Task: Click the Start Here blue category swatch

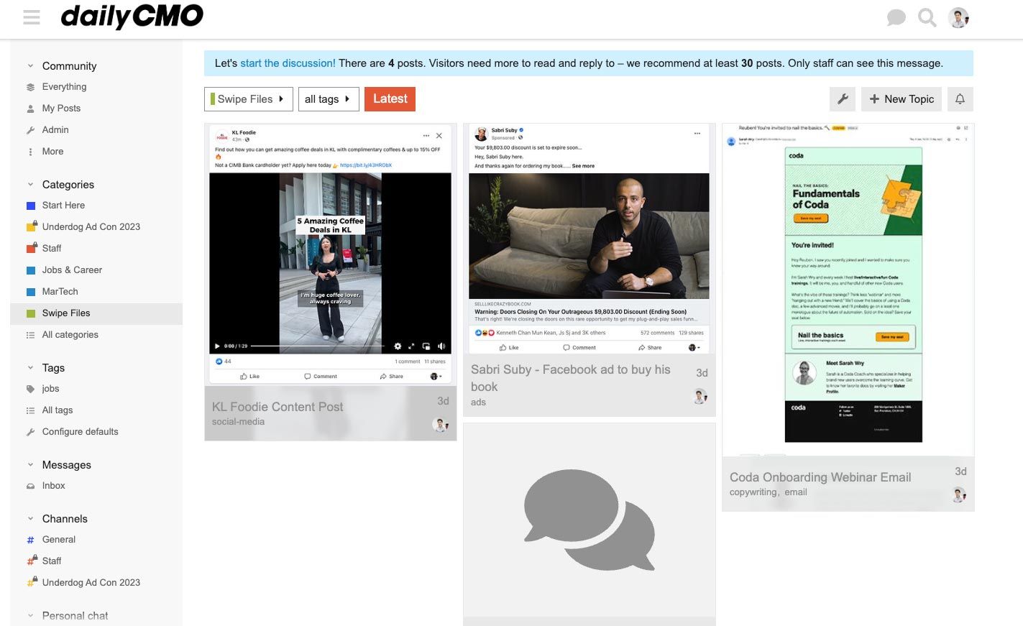Action: (x=31, y=206)
